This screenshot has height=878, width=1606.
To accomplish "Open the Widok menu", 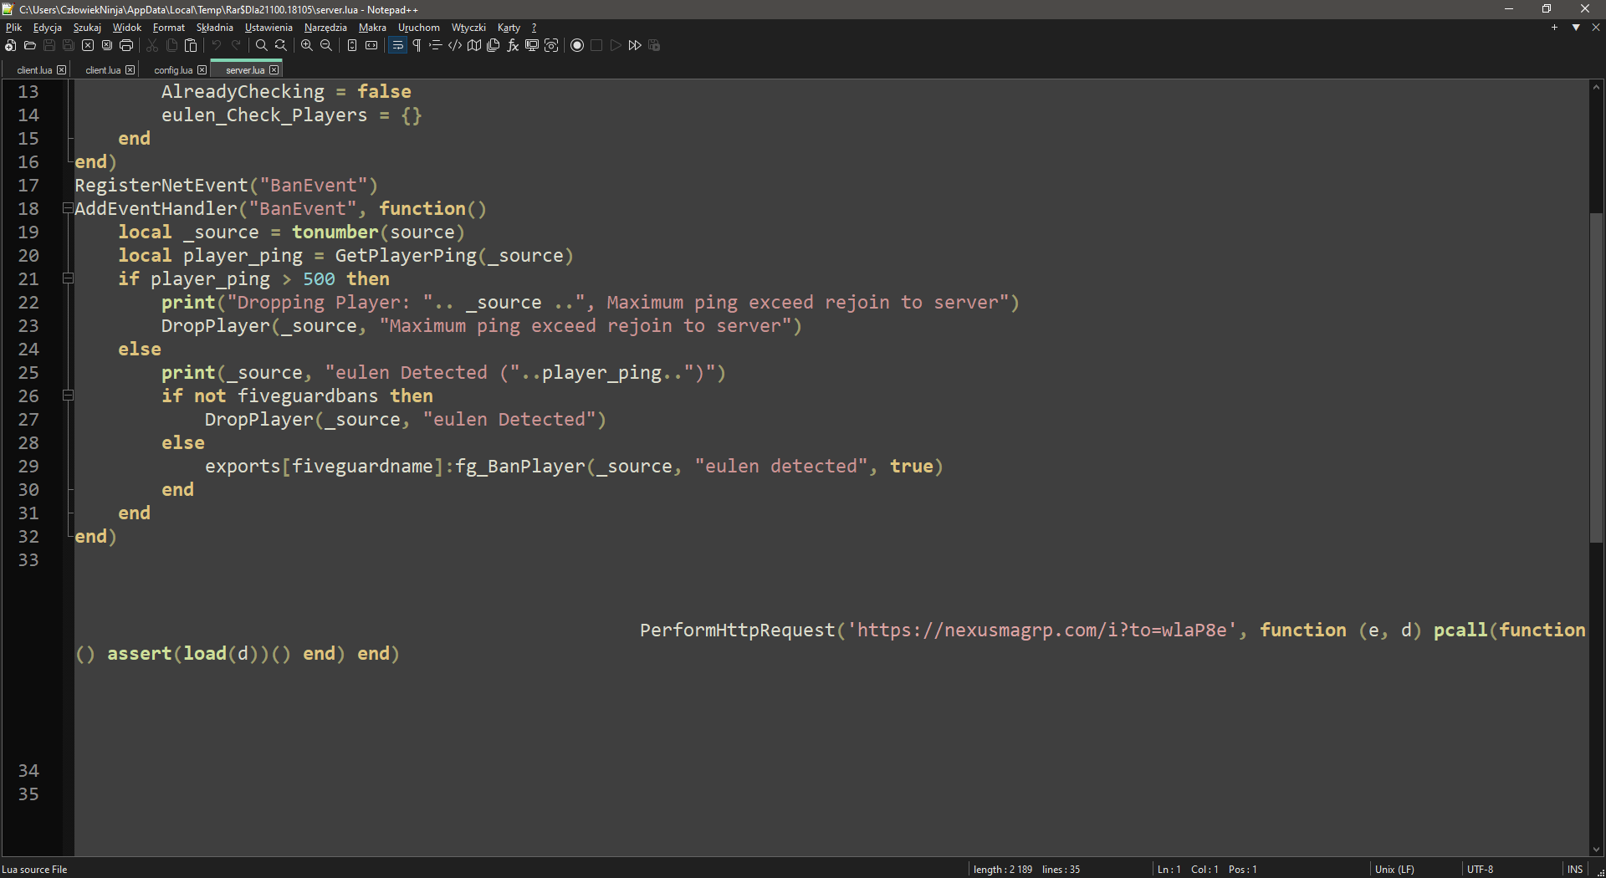I will [x=127, y=28].
